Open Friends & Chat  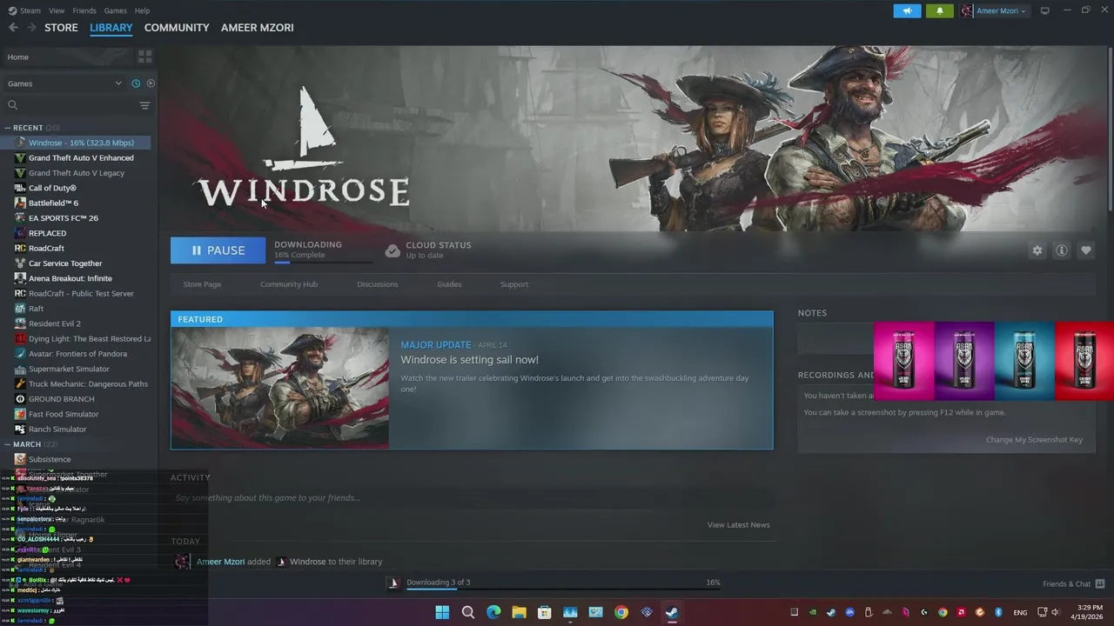[x=1073, y=584]
